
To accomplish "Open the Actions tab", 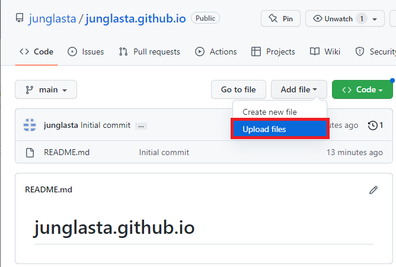I will [x=216, y=52].
